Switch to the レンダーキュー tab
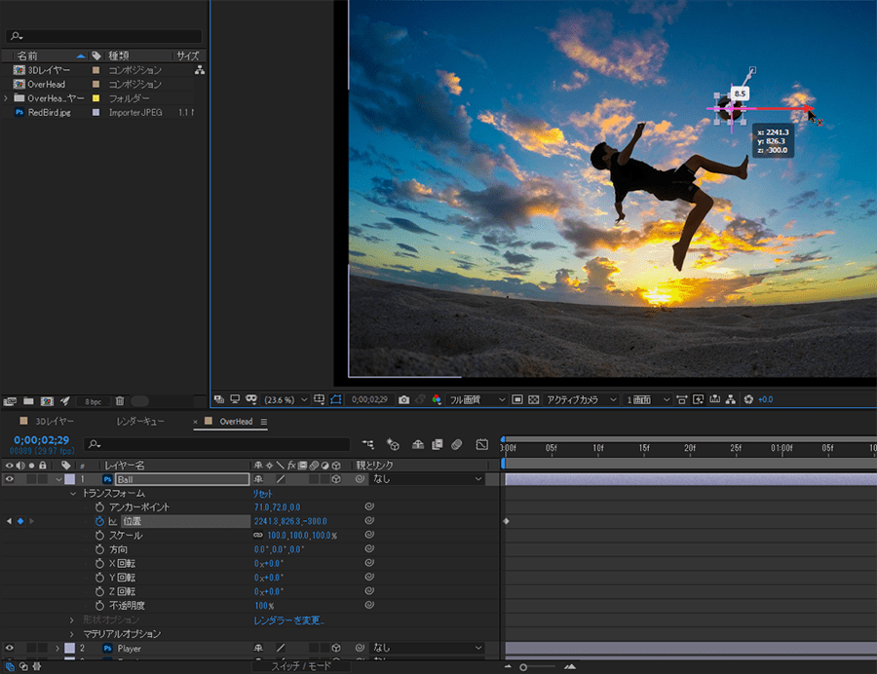The width and height of the screenshot is (877, 674). click(x=140, y=422)
